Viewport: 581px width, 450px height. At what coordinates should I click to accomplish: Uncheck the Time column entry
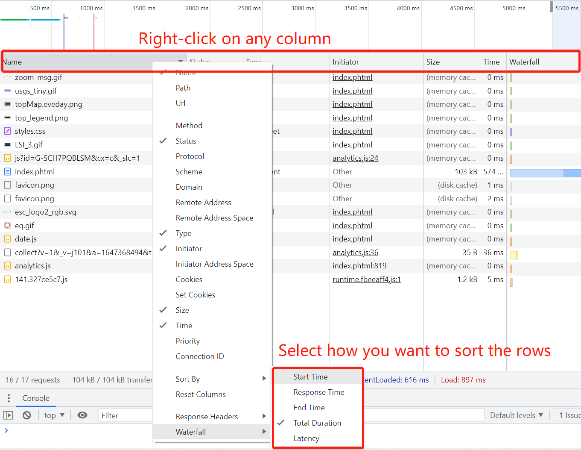(212, 326)
